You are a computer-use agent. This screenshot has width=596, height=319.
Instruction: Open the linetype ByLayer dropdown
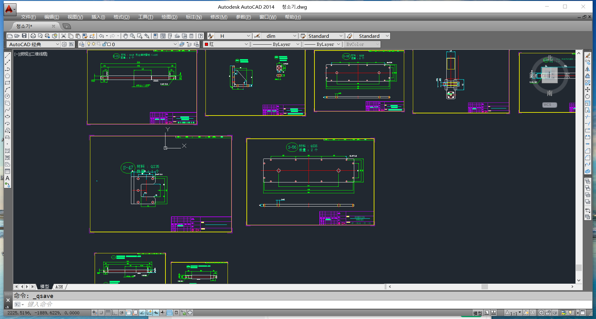(x=276, y=44)
